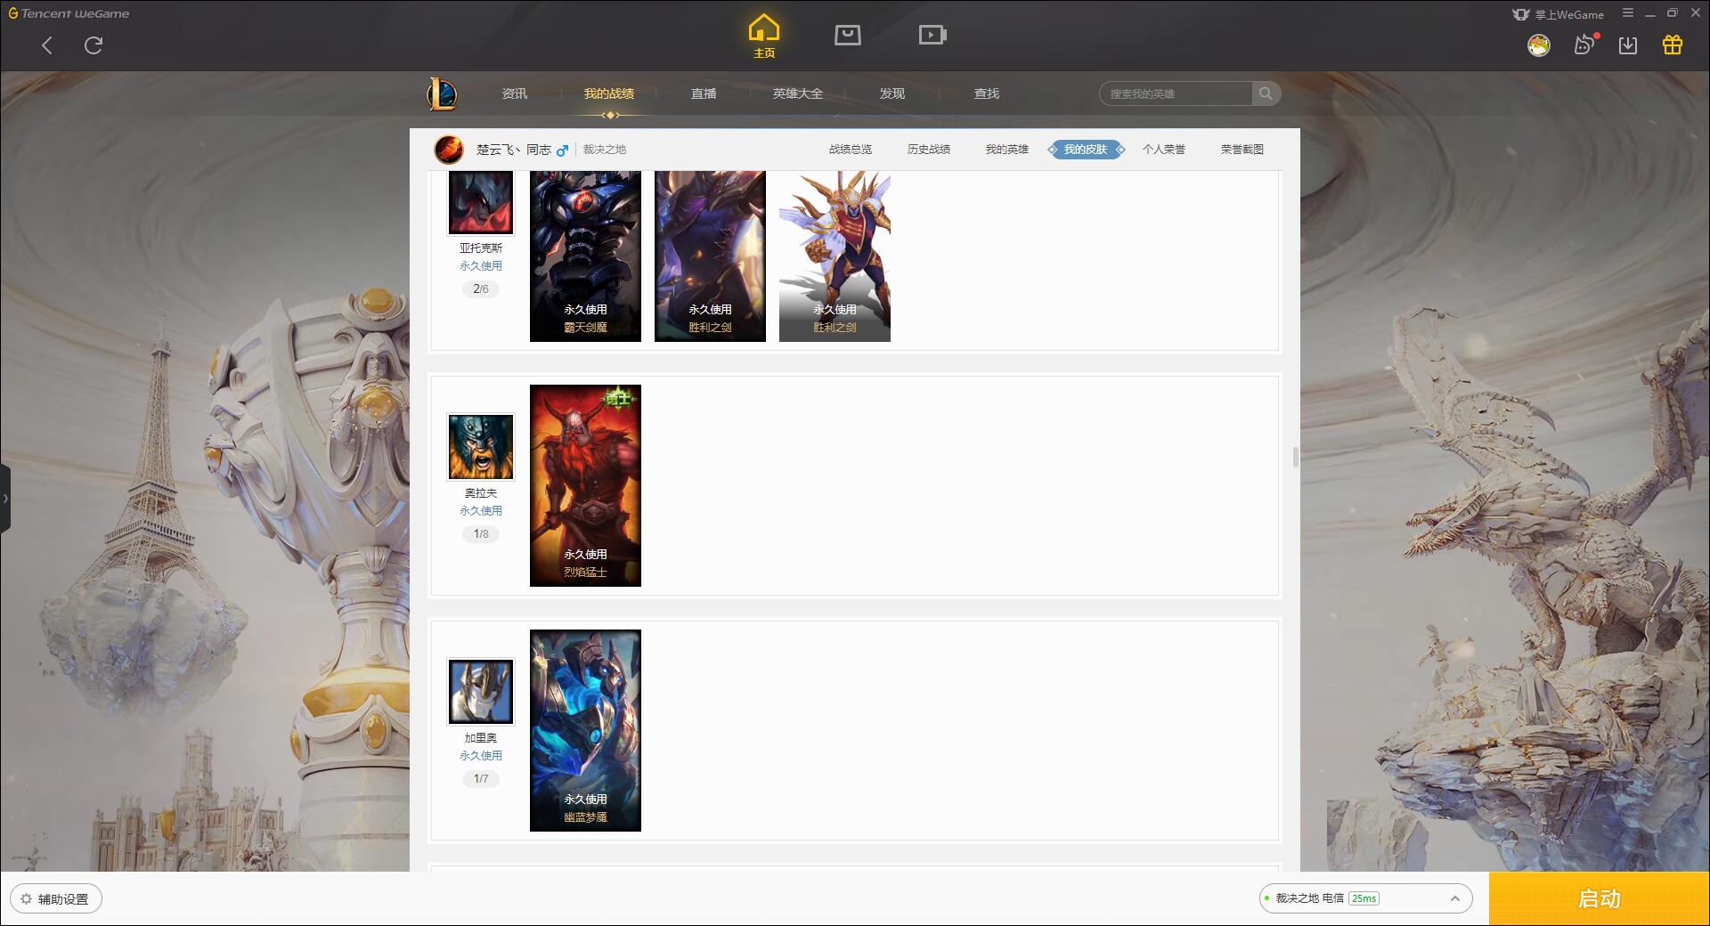Switch to the 直播 tab
The width and height of the screenshot is (1710, 926).
point(704,93)
